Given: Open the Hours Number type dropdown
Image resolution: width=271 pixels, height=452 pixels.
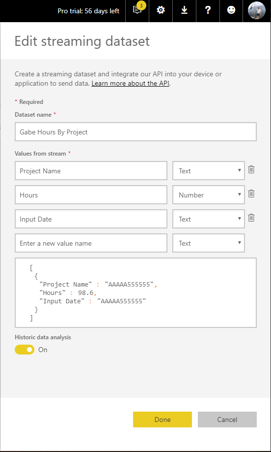Looking at the screenshot, I should [x=209, y=195].
